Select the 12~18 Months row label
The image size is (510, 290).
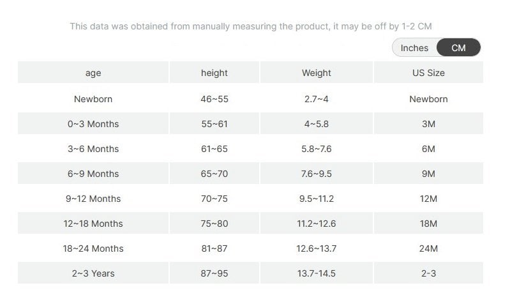(x=93, y=224)
